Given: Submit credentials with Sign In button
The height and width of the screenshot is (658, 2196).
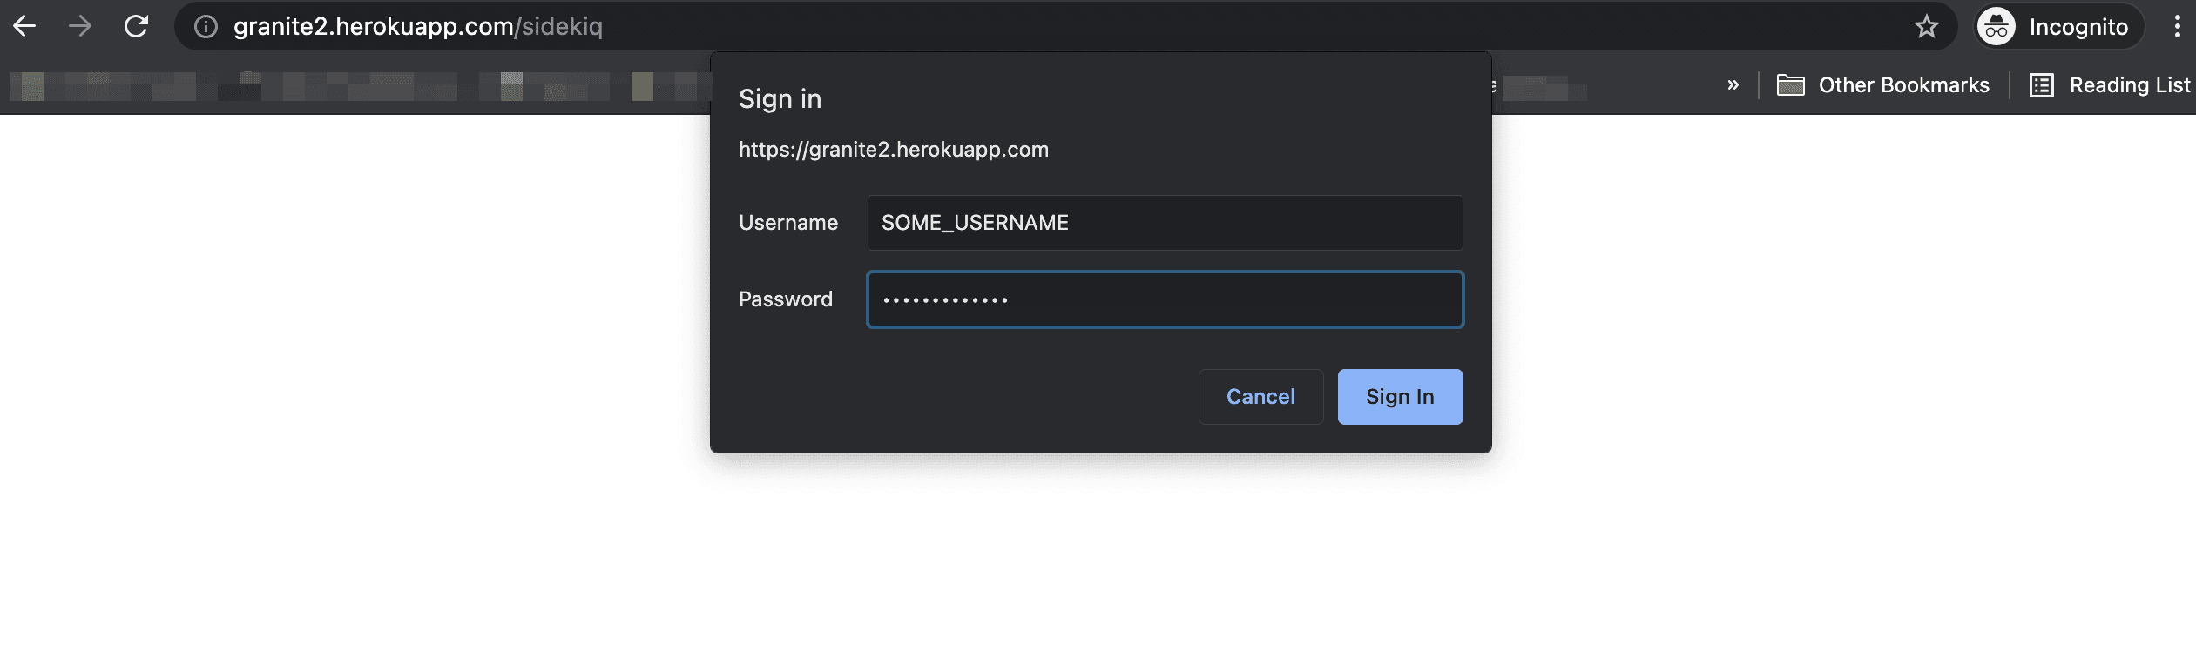Looking at the screenshot, I should [x=1400, y=397].
